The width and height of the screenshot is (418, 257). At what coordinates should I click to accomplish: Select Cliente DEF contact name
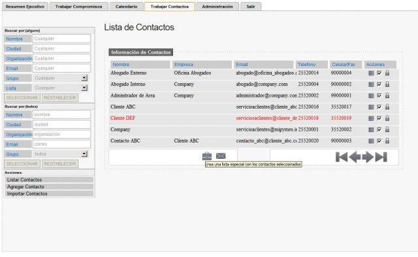click(x=123, y=118)
